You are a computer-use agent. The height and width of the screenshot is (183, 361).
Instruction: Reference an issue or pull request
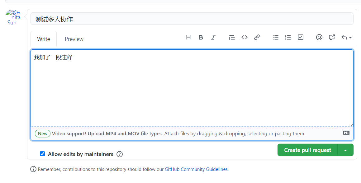tap(331, 38)
